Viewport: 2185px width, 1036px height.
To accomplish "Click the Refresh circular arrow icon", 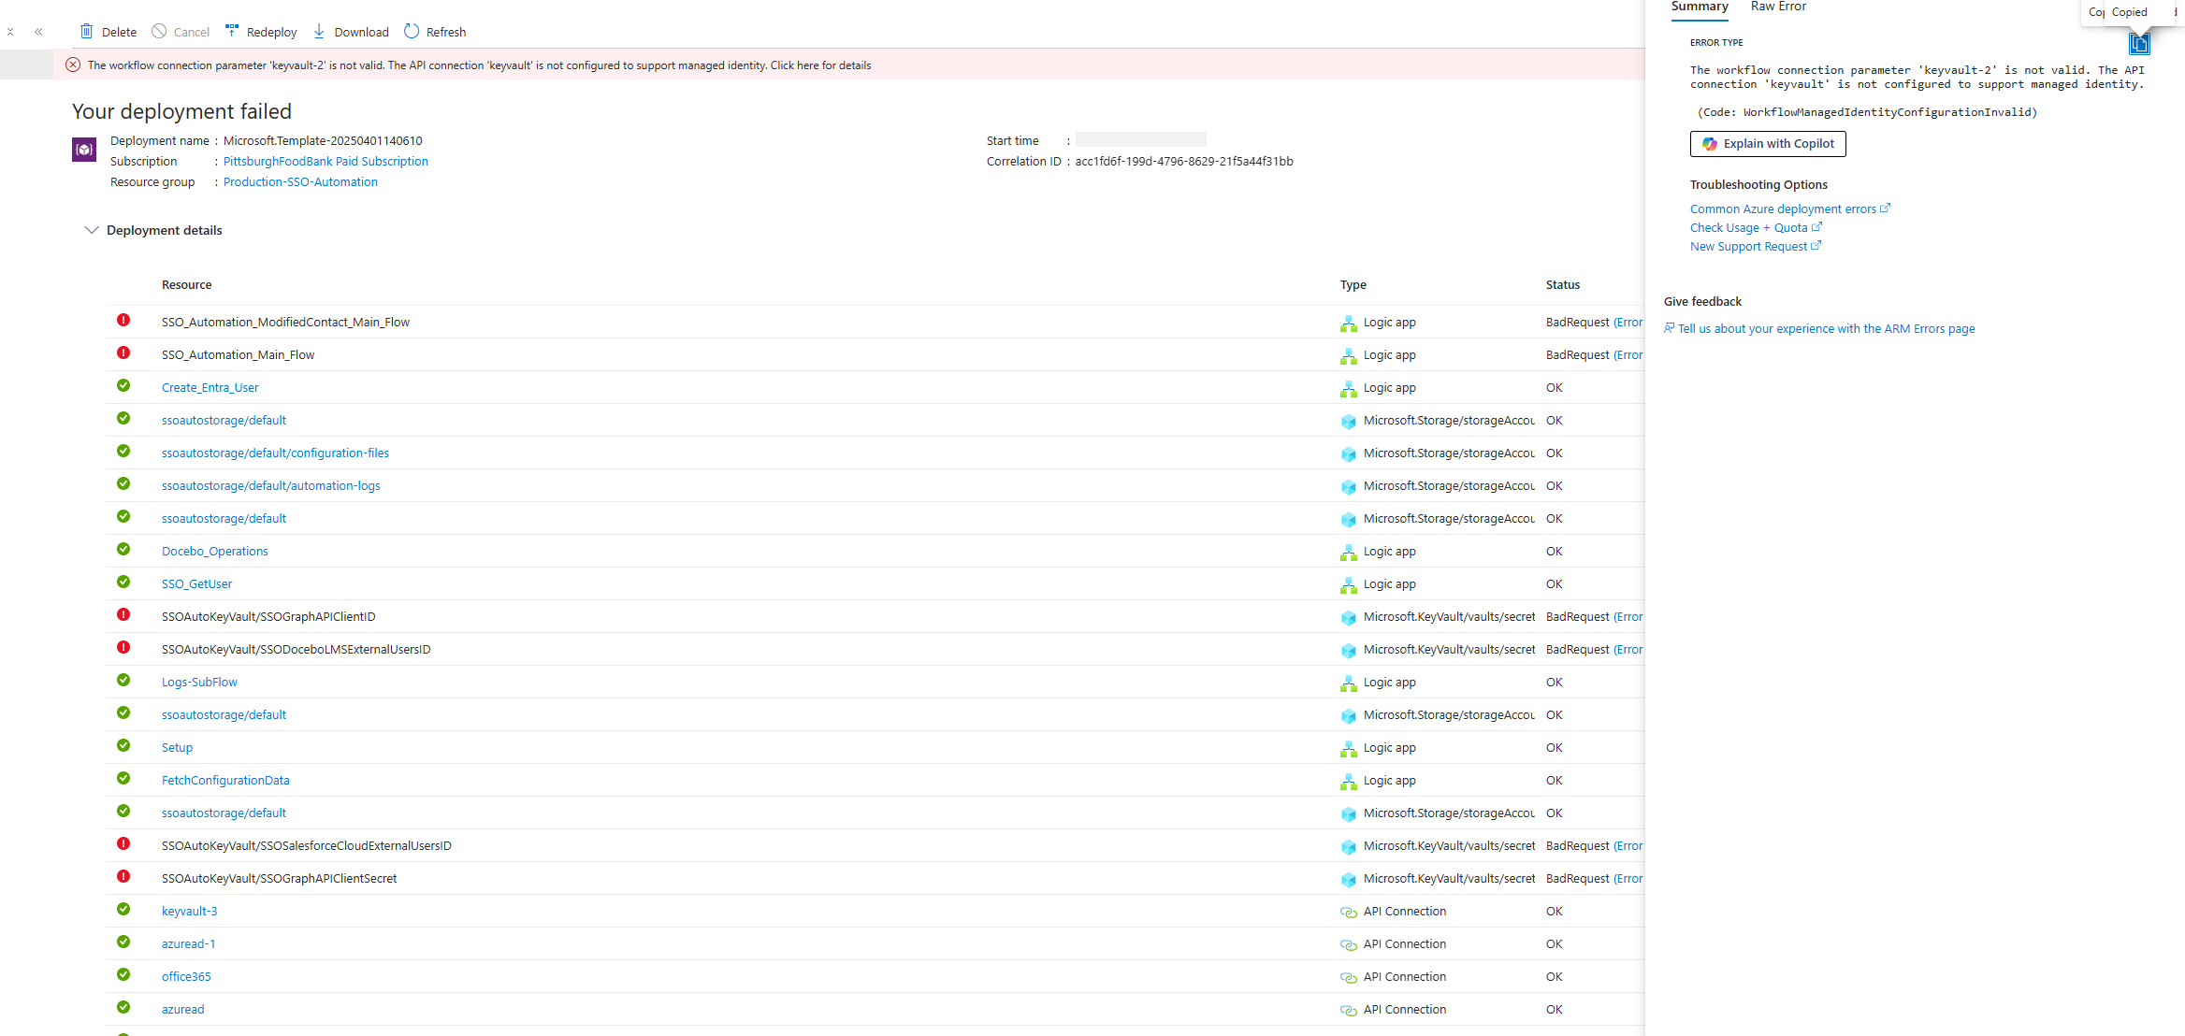I will (412, 32).
